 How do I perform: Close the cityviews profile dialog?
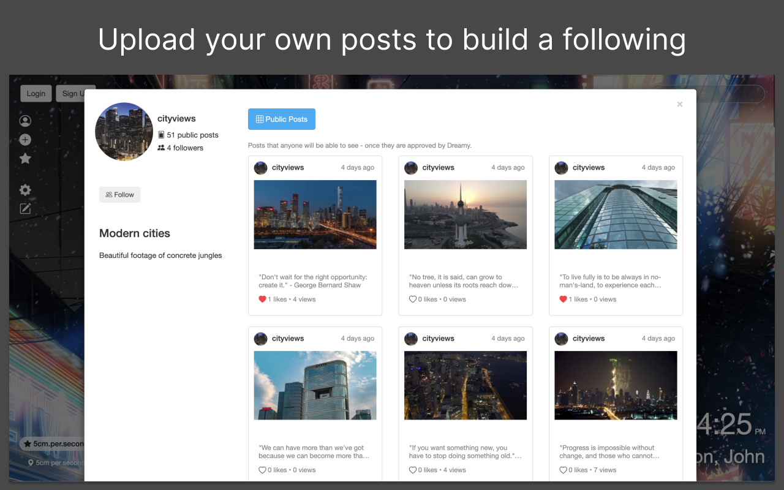[679, 105]
